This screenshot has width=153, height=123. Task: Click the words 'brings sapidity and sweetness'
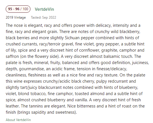pos(46,112)
